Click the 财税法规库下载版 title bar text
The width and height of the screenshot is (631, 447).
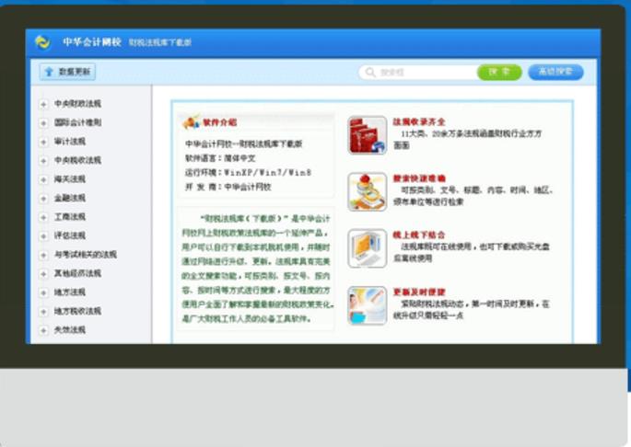160,42
